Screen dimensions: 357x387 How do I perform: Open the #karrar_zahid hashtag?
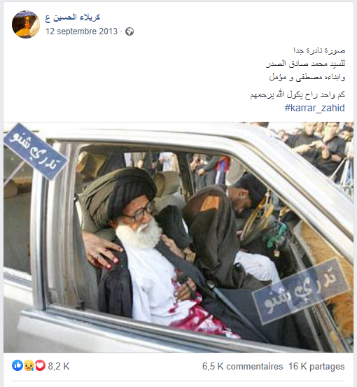coord(314,108)
